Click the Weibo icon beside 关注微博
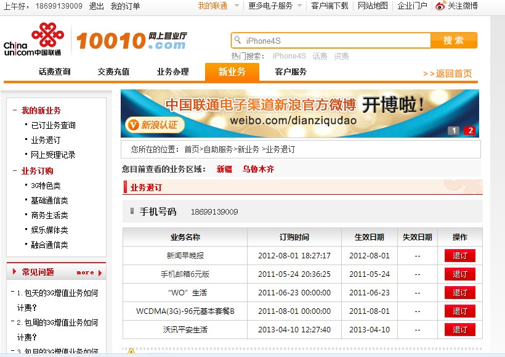 440,6
